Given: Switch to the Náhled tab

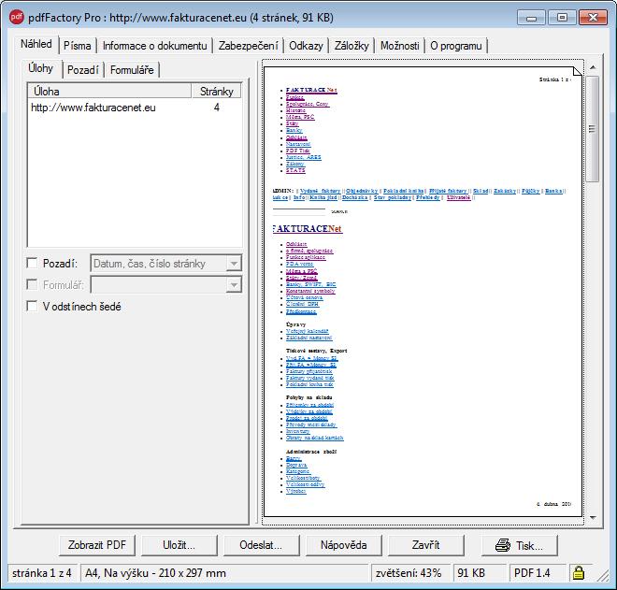Looking at the screenshot, I should click(x=36, y=44).
